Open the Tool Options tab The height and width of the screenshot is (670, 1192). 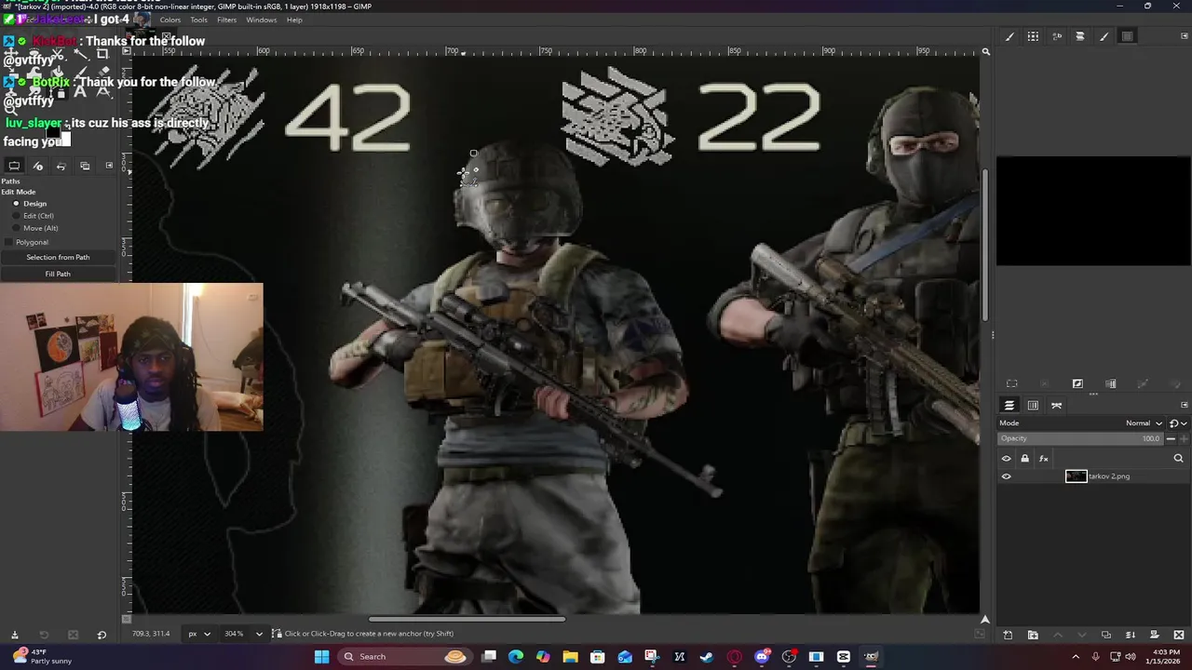tap(14, 166)
